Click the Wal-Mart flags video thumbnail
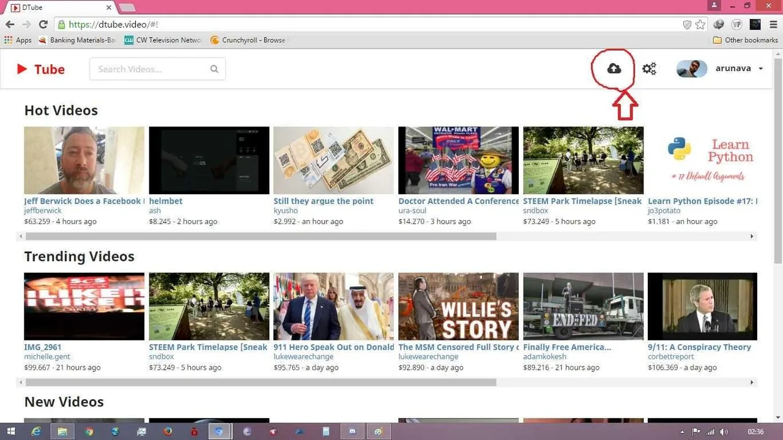The width and height of the screenshot is (783, 440). point(459,160)
